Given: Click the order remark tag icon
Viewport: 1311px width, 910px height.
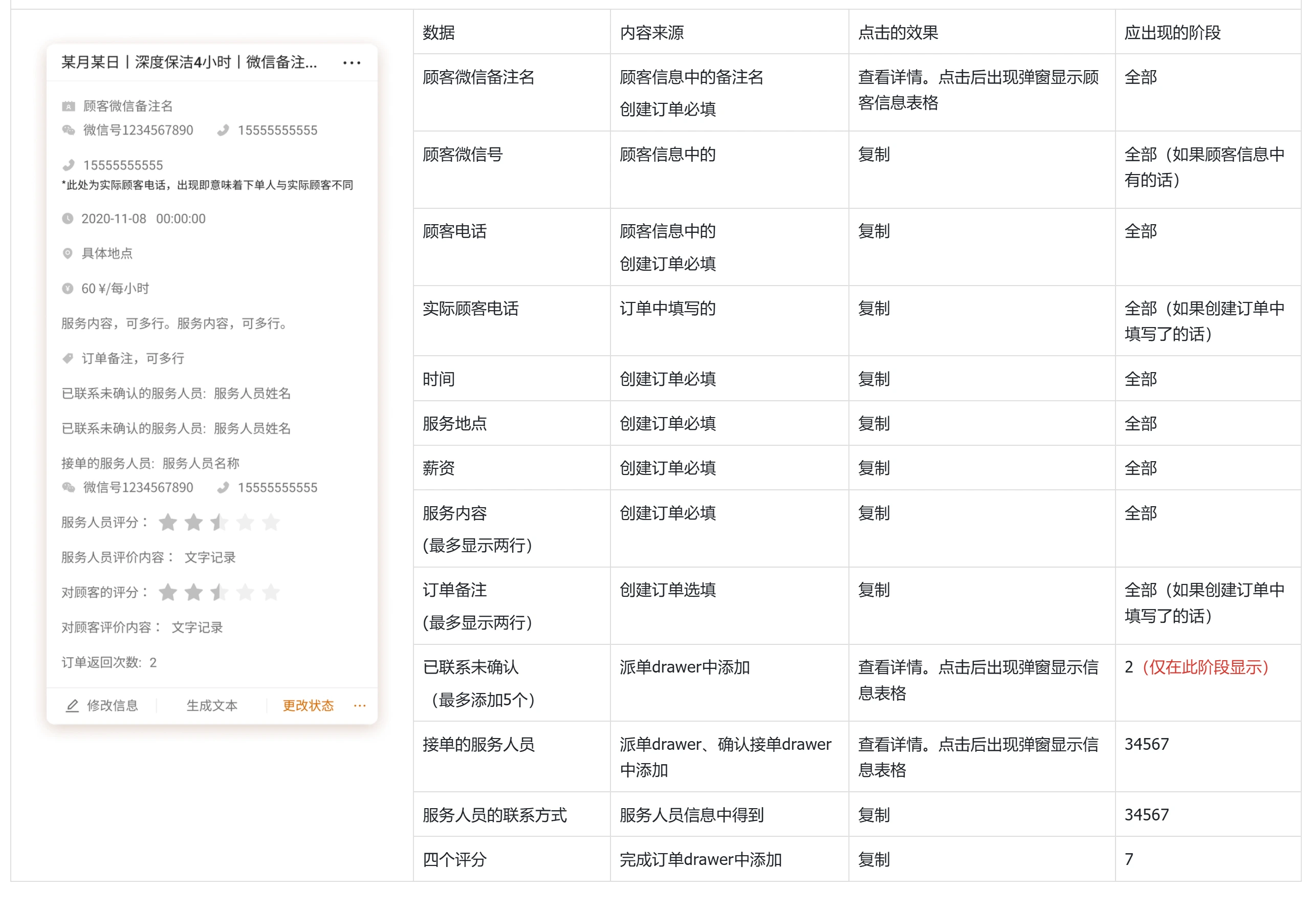Looking at the screenshot, I should pyautogui.click(x=68, y=358).
